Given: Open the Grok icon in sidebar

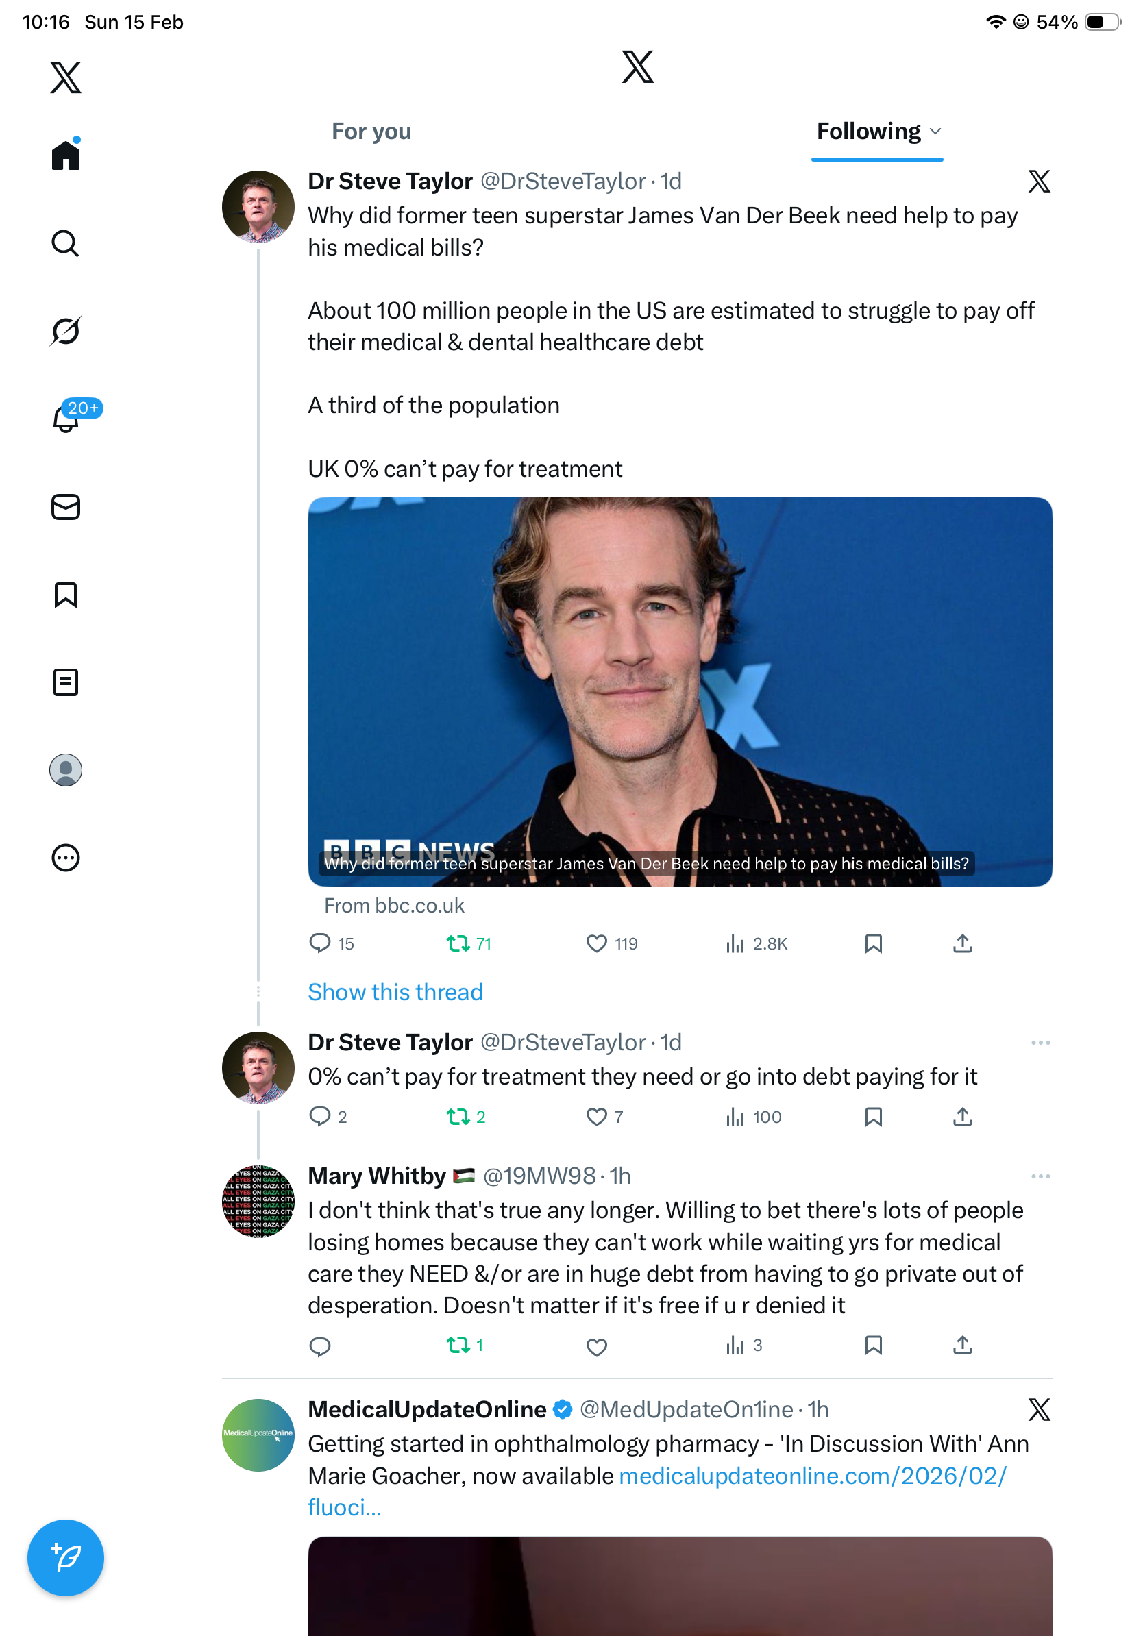Looking at the screenshot, I should point(66,331).
